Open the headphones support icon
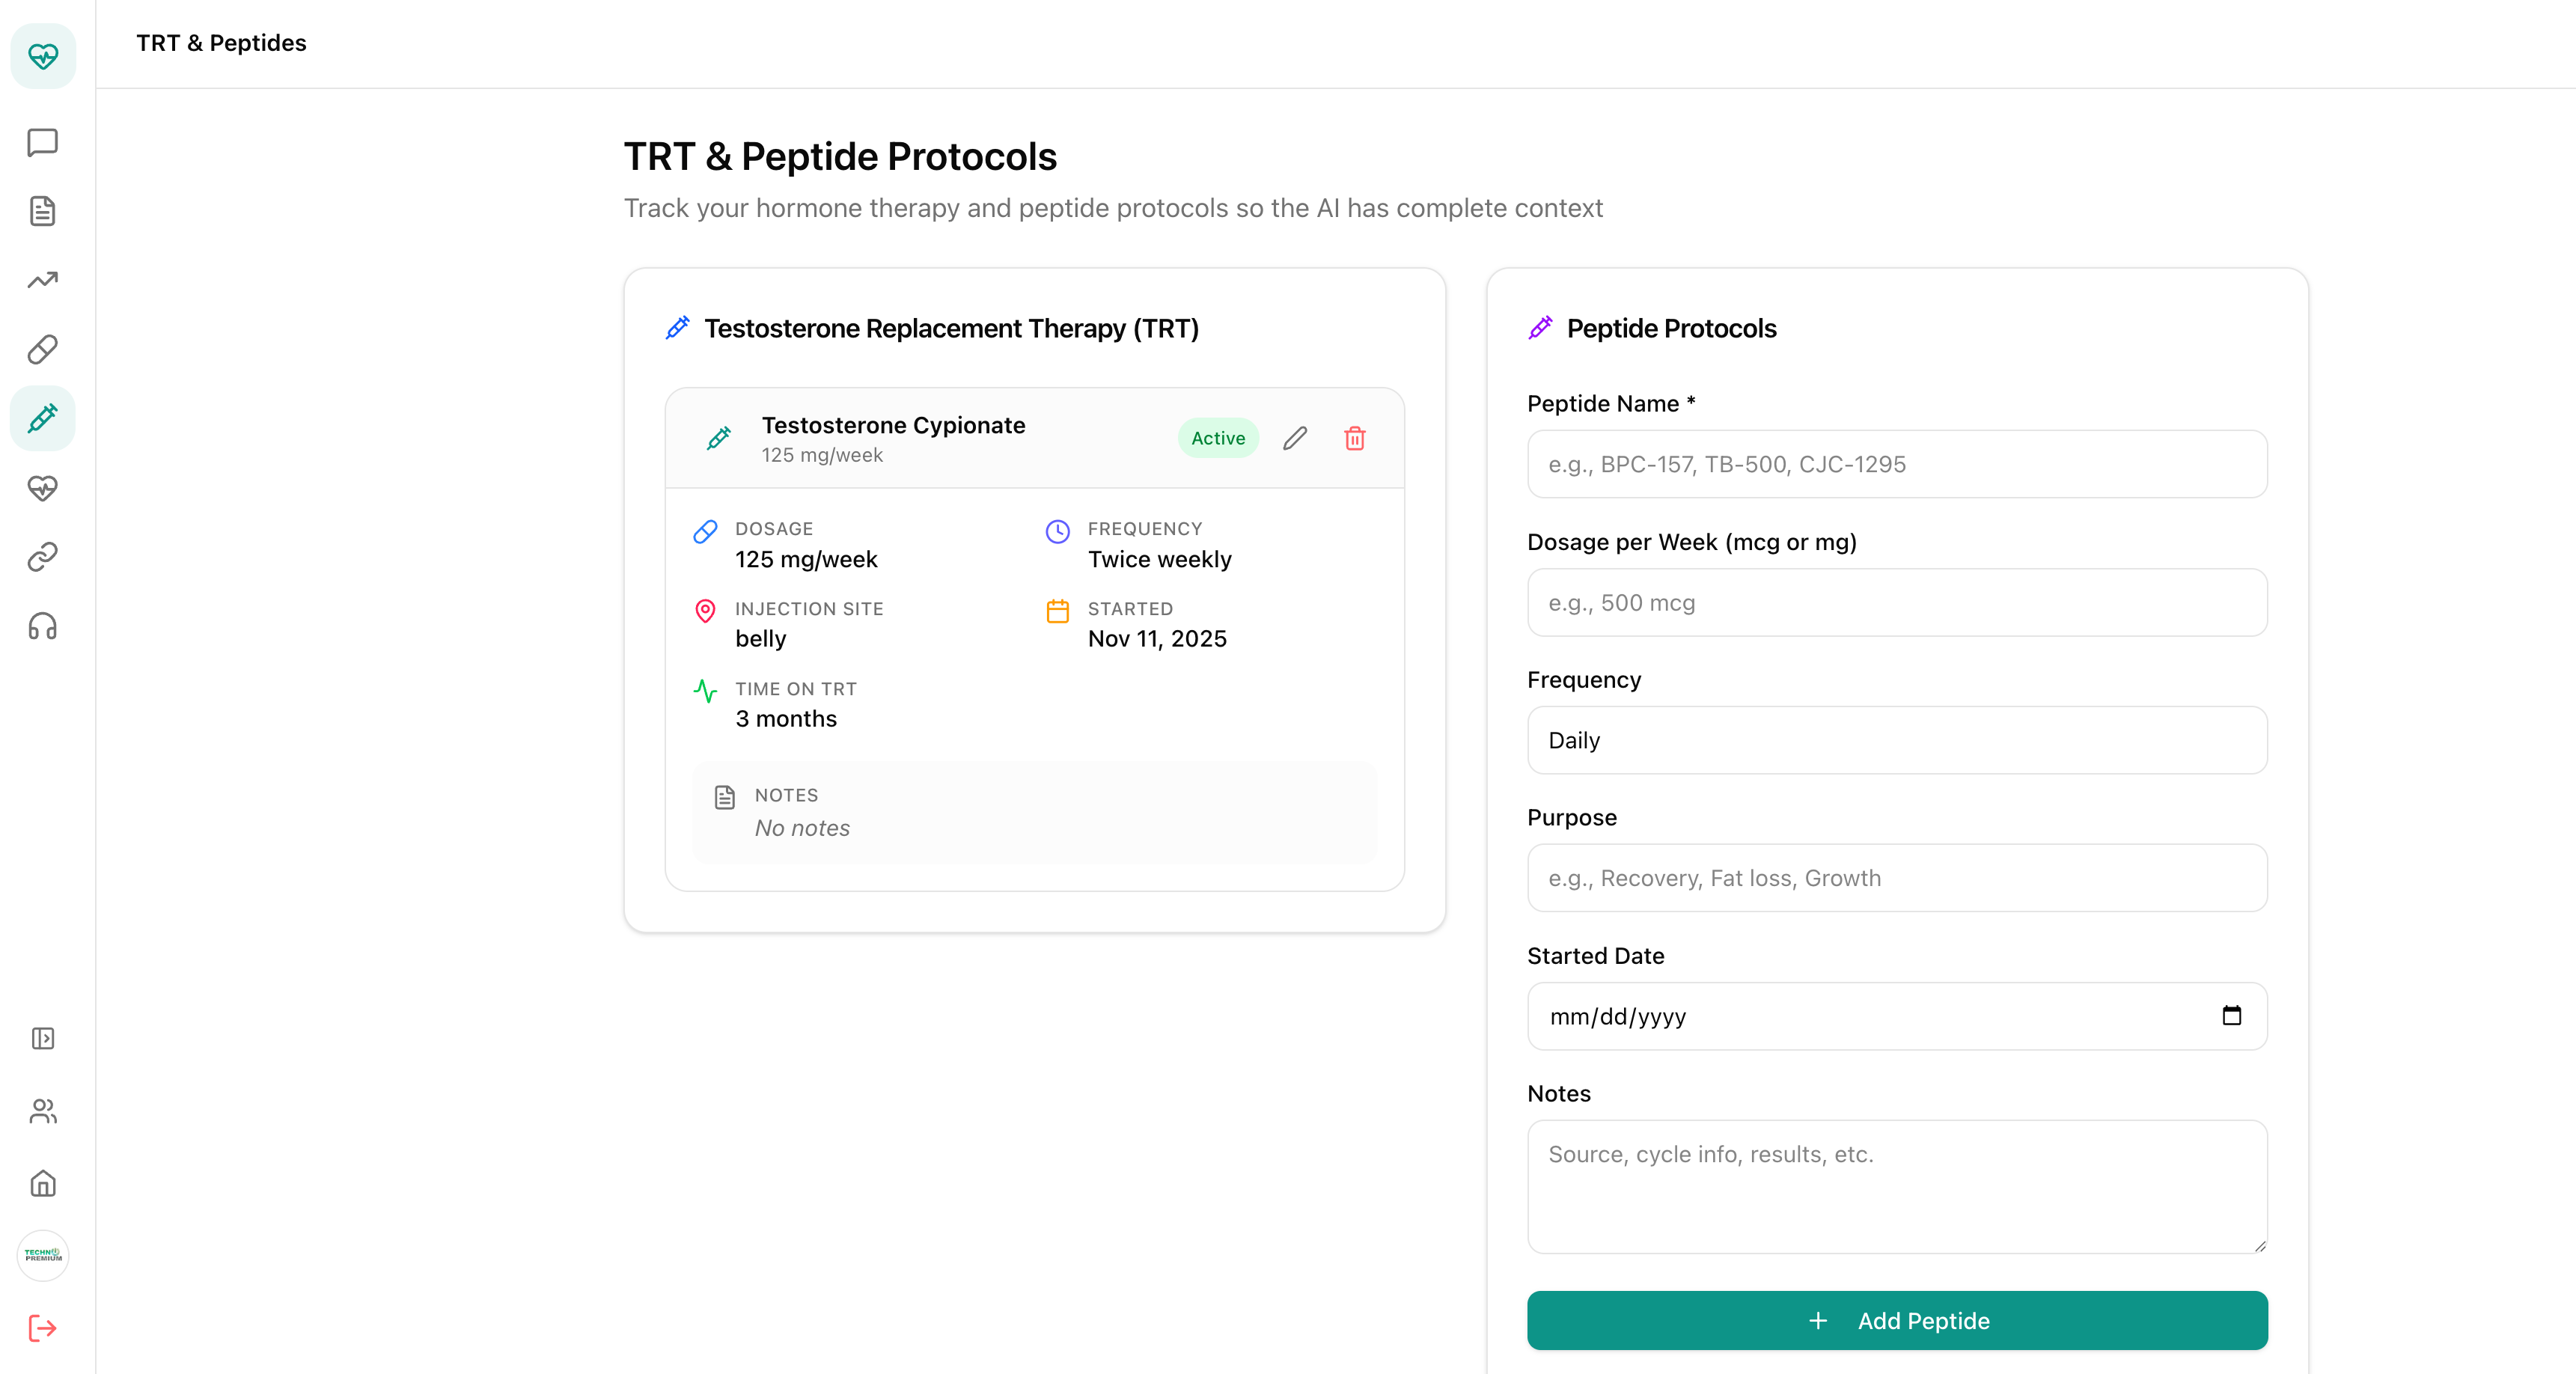This screenshot has width=2576, height=1374. pos(43,626)
